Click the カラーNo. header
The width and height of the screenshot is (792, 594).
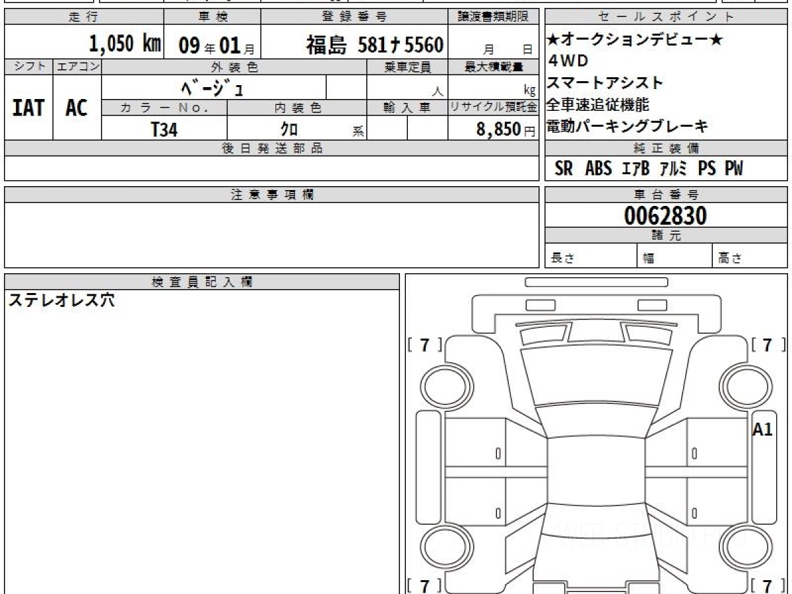point(164,108)
